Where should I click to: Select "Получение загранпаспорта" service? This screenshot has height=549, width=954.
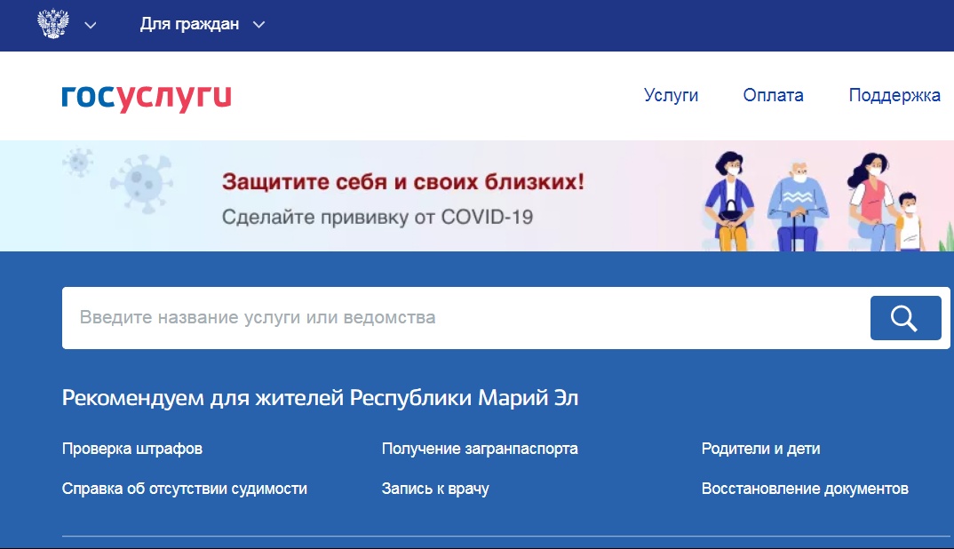coord(480,449)
